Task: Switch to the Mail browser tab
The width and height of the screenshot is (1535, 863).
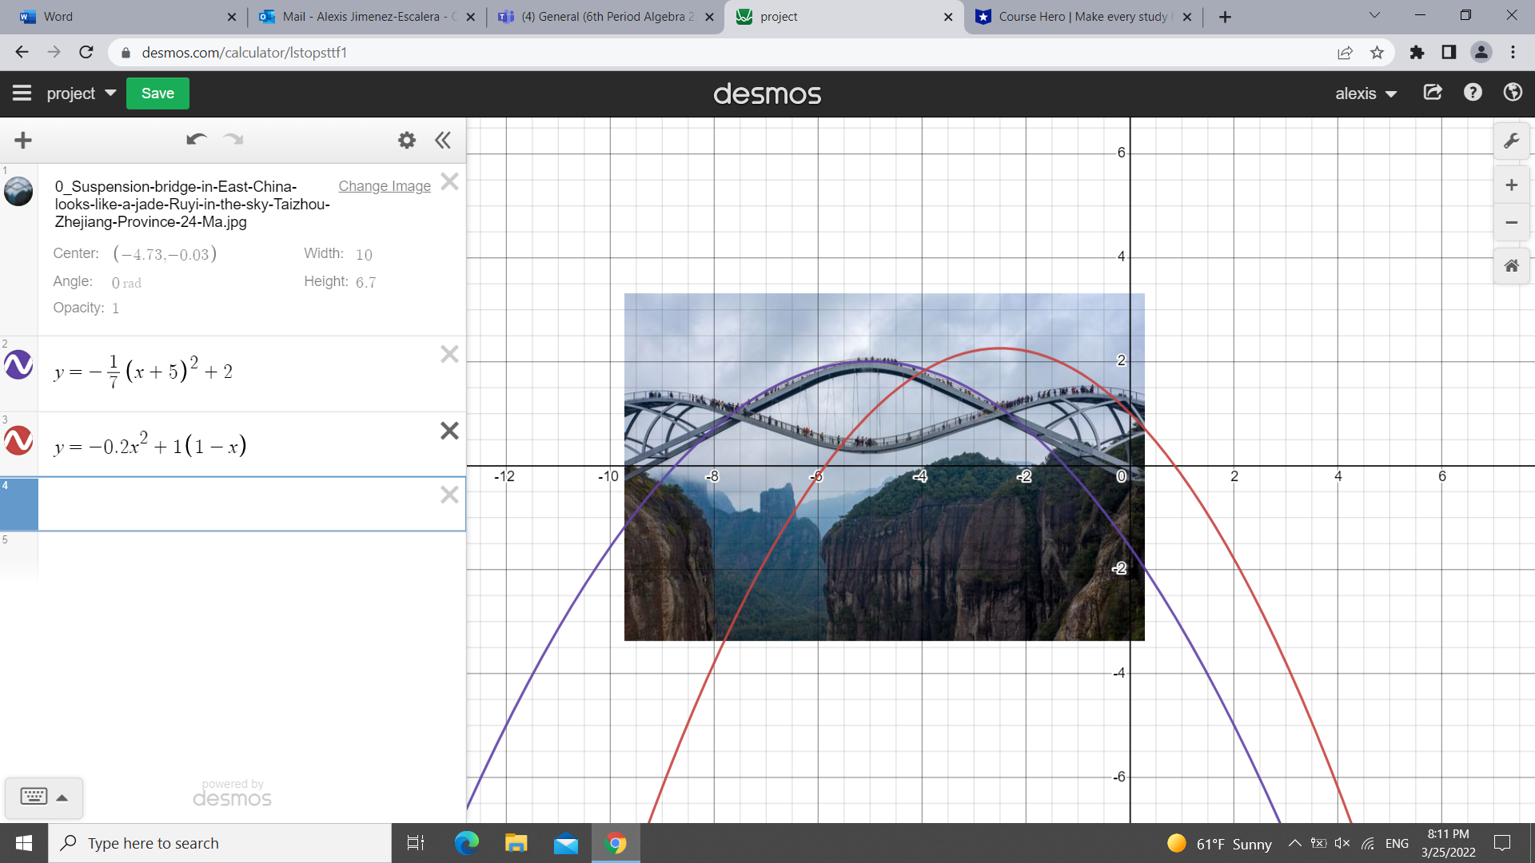Action: coord(368,17)
